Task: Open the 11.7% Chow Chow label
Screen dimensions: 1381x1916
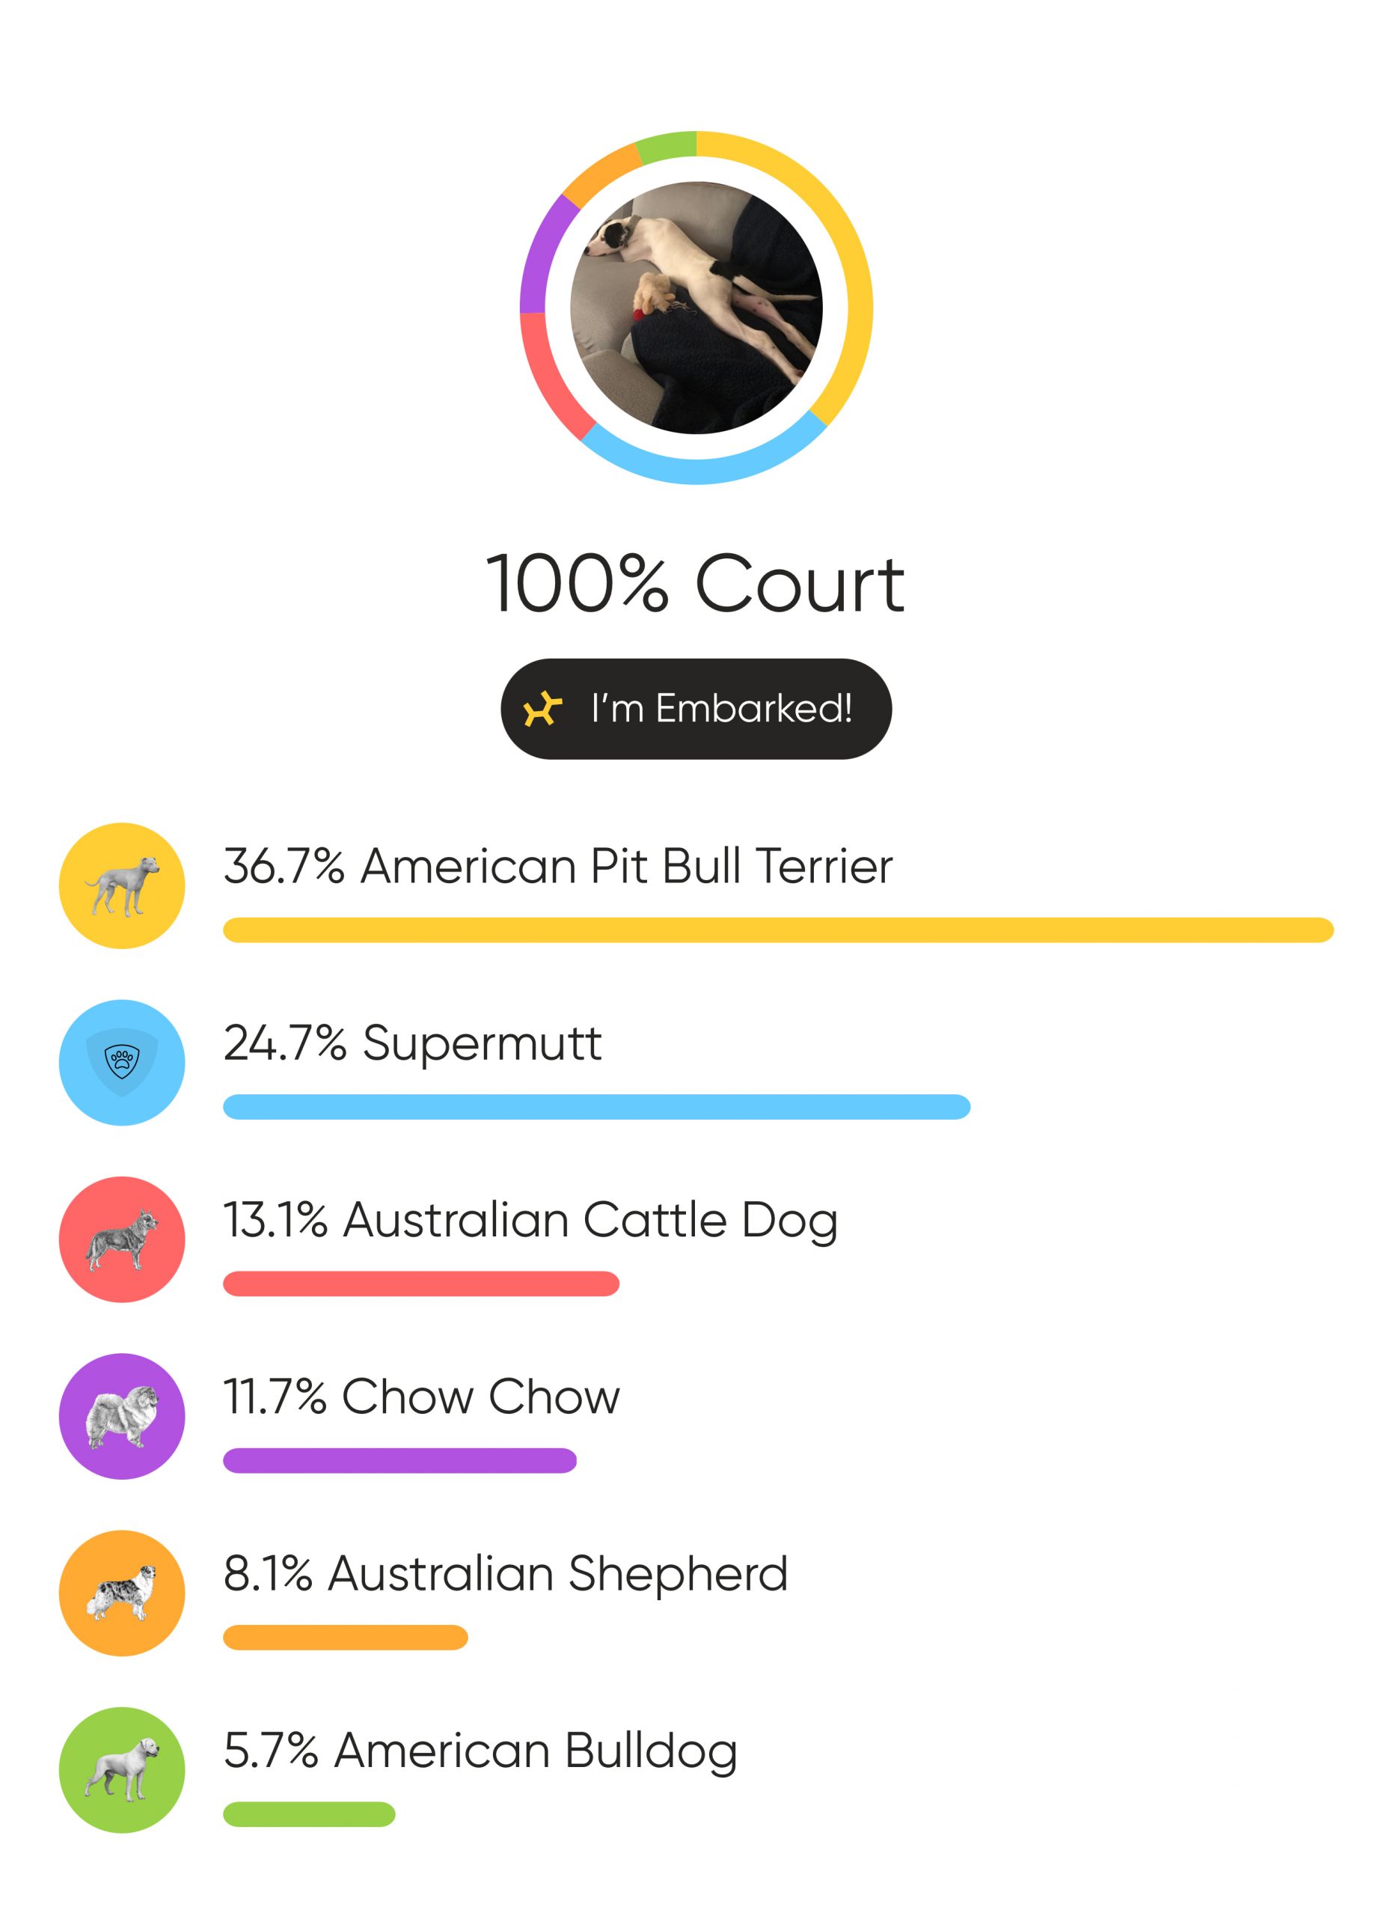Action: [421, 1397]
